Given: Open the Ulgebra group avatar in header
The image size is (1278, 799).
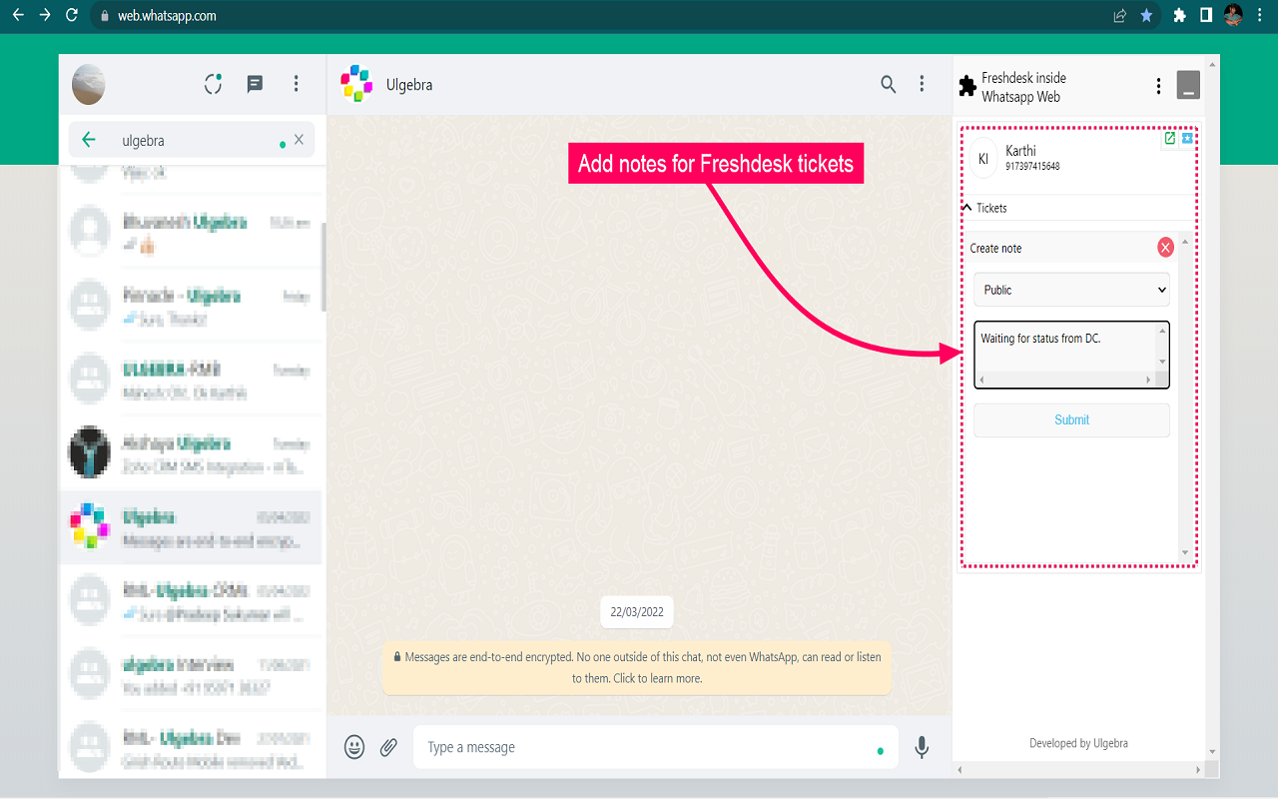Looking at the screenshot, I should [356, 84].
